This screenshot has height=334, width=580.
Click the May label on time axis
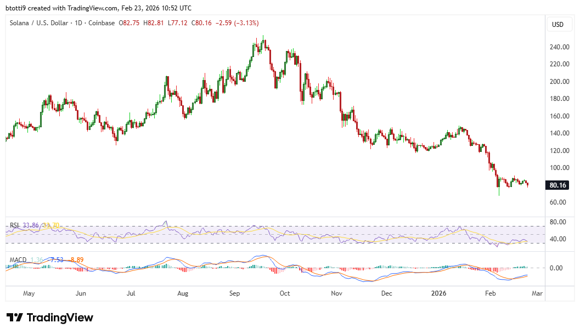click(x=29, y=293)
